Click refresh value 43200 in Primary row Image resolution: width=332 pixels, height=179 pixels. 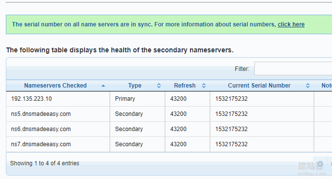pos(187,99)
